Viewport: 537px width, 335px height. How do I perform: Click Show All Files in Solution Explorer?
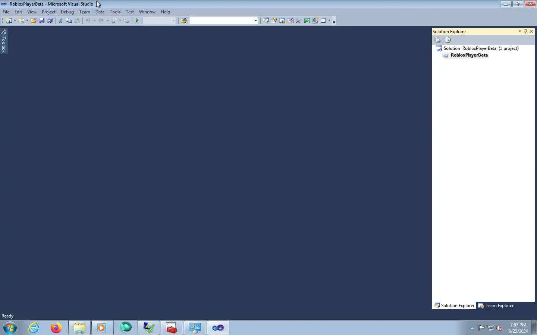(x=448, y=40)
